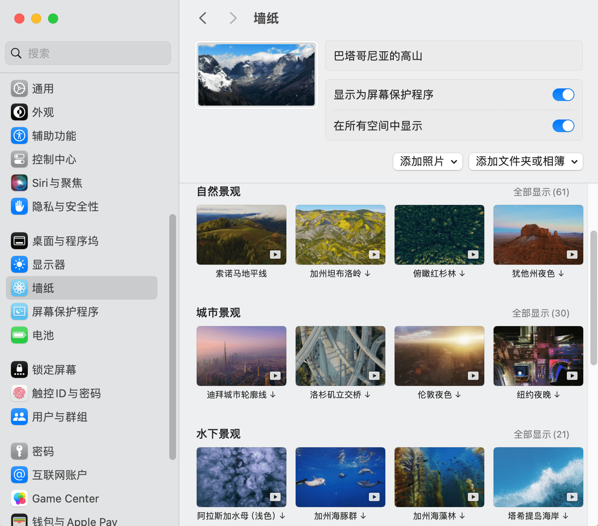598x526 pixels.
Task: Open the 屏幕保护程序 icon
Action: click(x=19, y=312)
